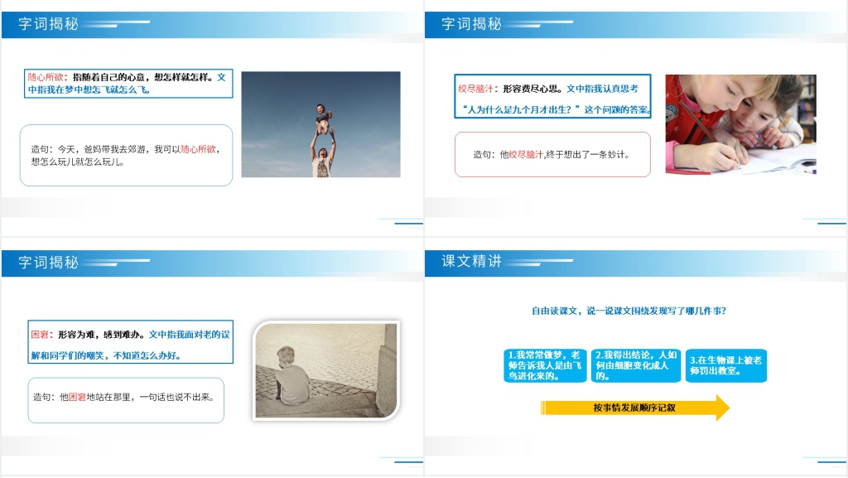Click the blue box 2.我得出结论
The width and height of the screenshot is (848, 478).
[636, 365]
